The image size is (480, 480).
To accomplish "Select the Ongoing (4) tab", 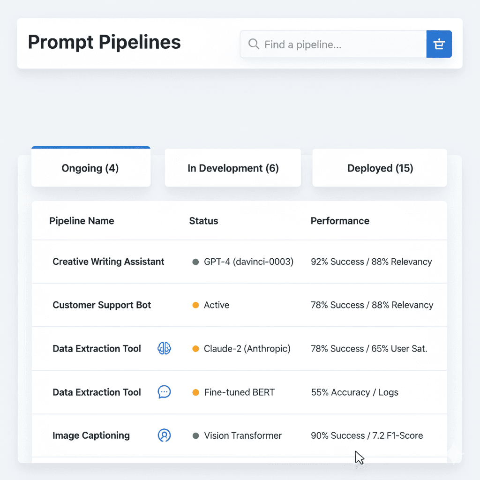I will pos(90,168).
